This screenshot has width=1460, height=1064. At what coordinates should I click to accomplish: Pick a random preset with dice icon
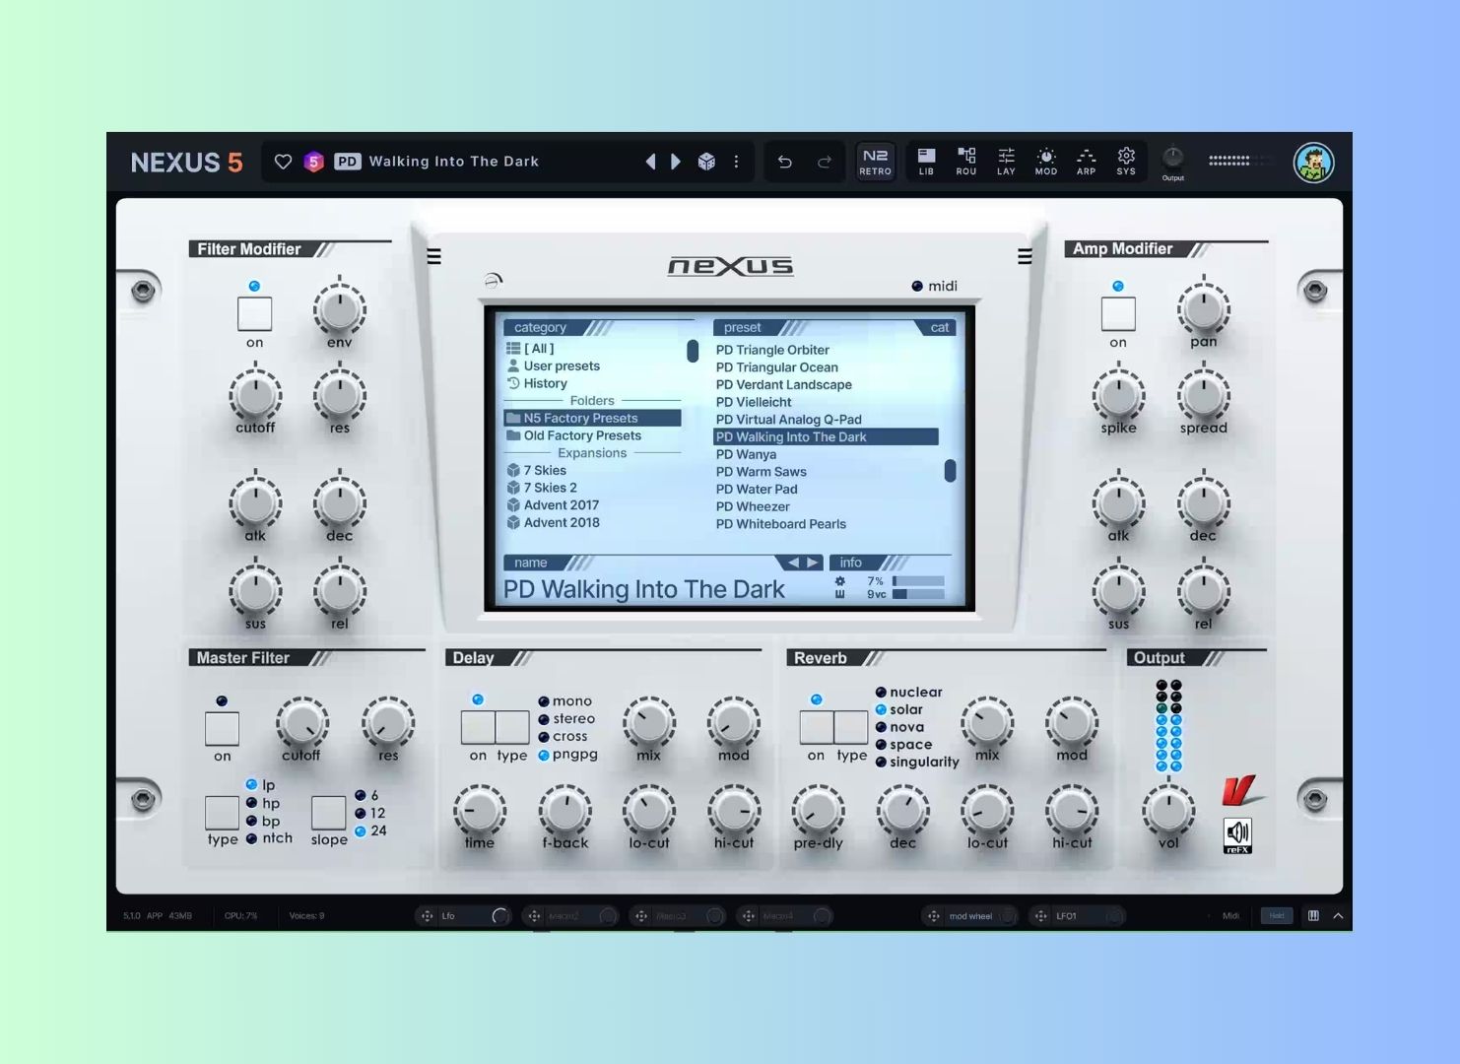click(x=706, y=162)
